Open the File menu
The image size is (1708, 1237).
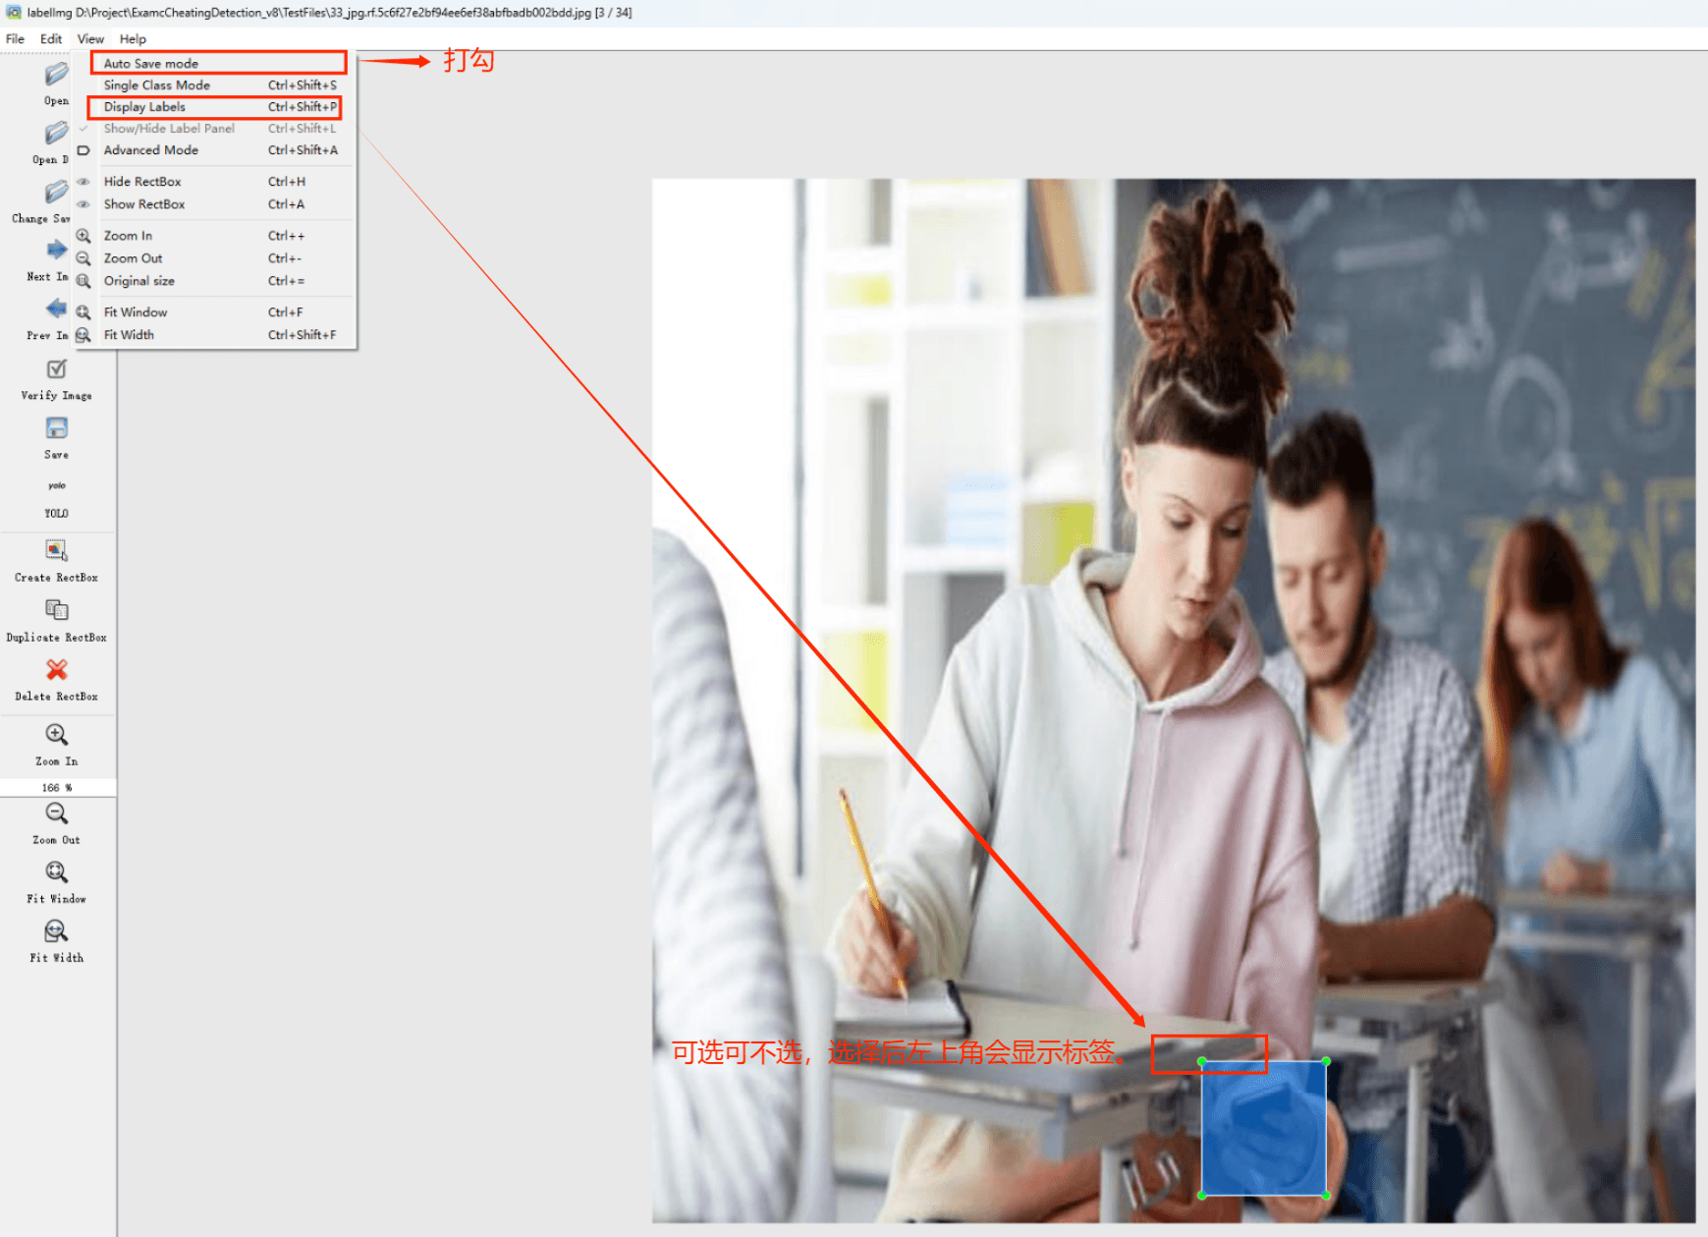[x=15, y=39]
